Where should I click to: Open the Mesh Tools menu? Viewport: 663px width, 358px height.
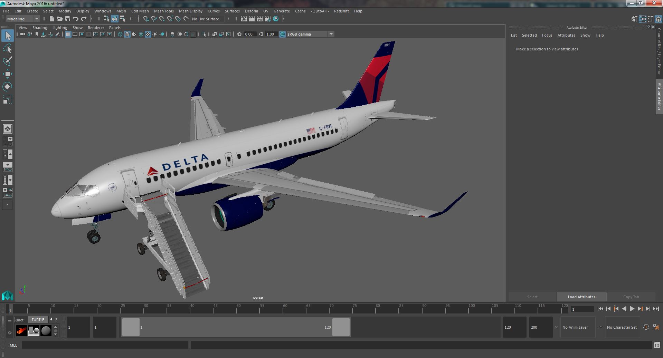tap(164, 11)
